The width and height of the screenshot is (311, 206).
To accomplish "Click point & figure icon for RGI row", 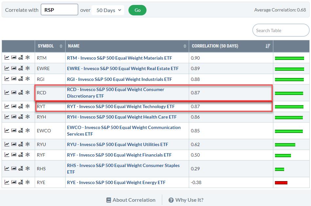I will pyautogui.click(x=21, y=79).
